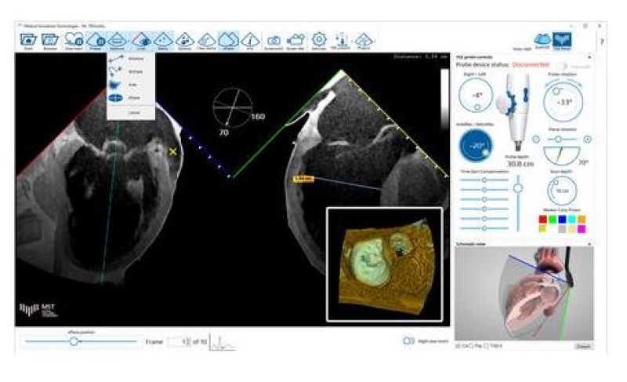627x382 pixels.
Task: Click the Browse folder icon in toolbar
Action: click(x=50, y=39)
